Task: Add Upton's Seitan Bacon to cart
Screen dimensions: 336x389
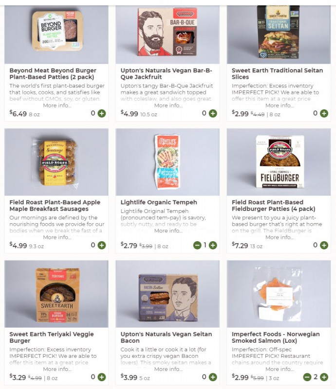Action: click(x=213, y=377)
